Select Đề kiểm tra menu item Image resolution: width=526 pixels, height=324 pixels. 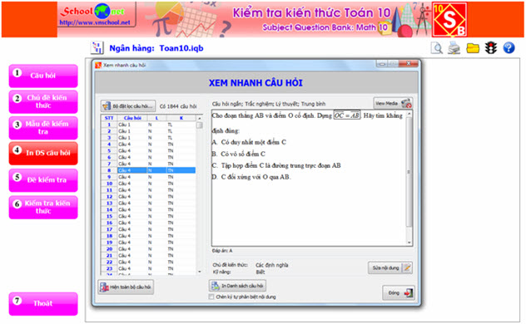click(43, 180)
